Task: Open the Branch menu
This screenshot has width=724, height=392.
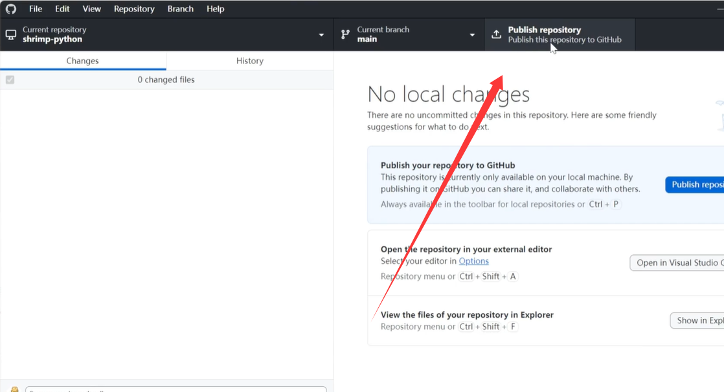Action: [x=180, y=9]
